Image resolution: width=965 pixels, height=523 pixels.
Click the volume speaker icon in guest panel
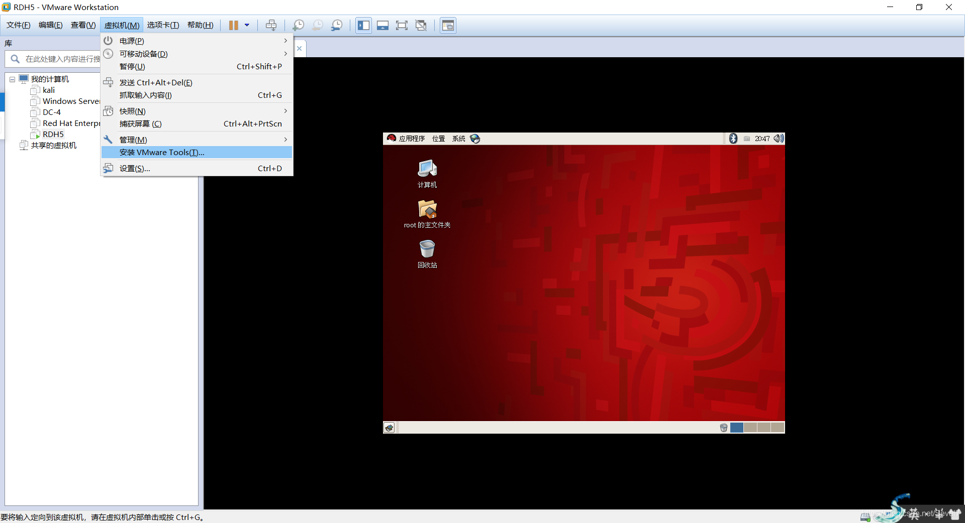(779, 139)
